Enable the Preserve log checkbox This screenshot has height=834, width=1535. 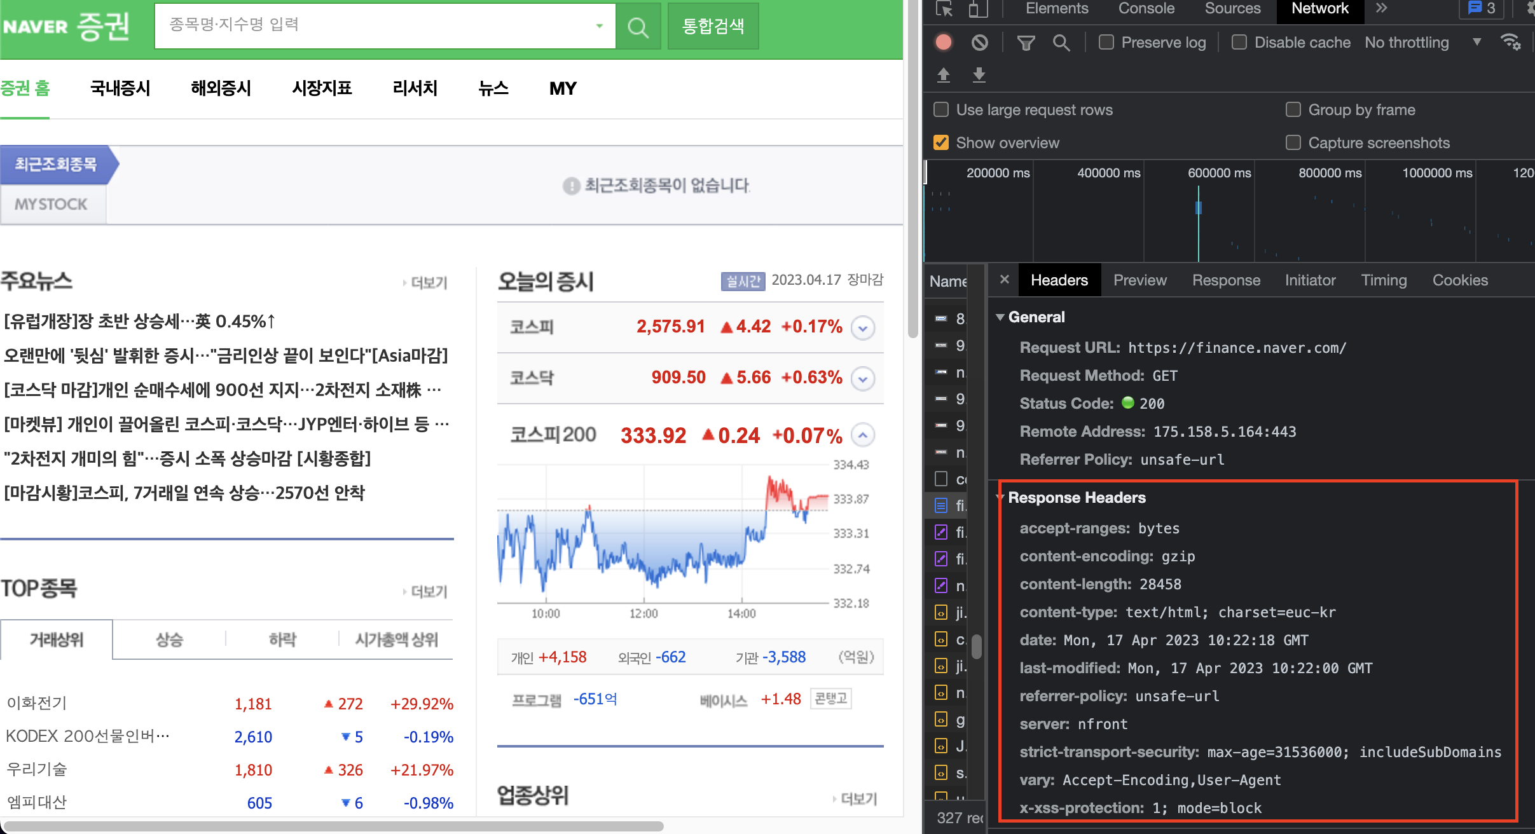1106,43
